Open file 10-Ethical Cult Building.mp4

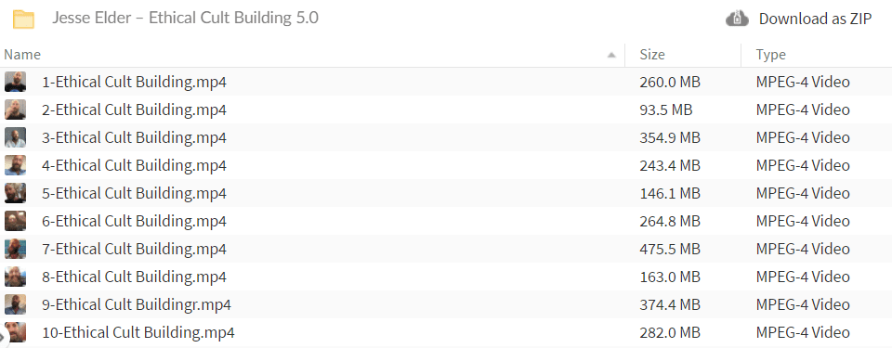[x=138, y=332]
